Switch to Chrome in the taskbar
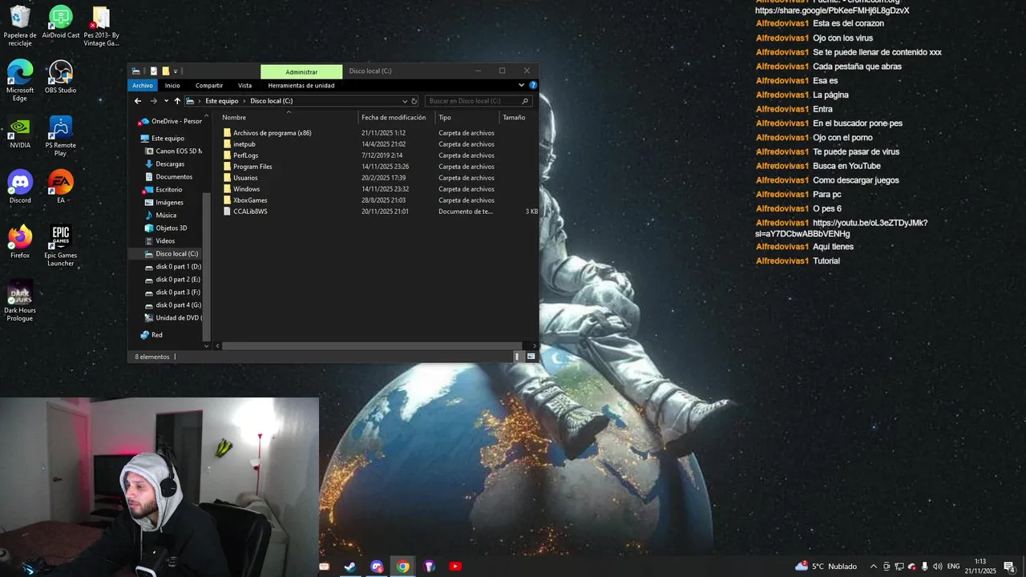The height and width of the screenshot is (577, 1026). tap(402, 567)
